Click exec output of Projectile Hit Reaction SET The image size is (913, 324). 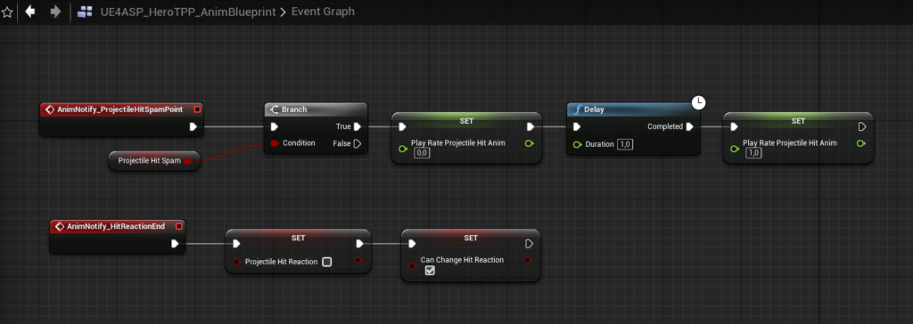point(360,244)
